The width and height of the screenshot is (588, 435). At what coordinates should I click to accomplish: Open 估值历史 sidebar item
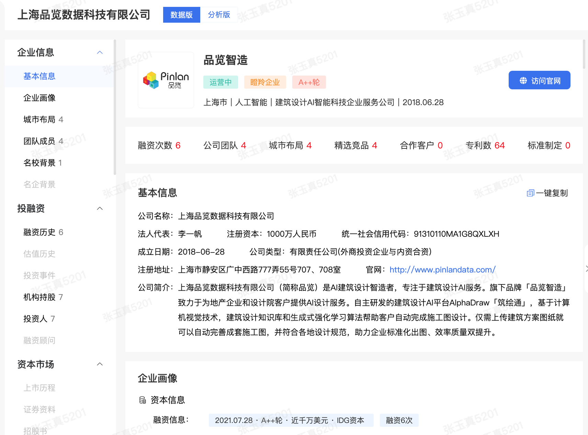pos(39,254)
